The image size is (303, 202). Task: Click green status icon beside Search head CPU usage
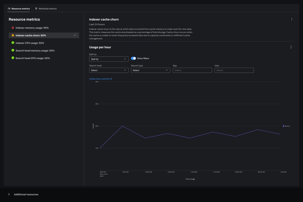click(13, 58)
